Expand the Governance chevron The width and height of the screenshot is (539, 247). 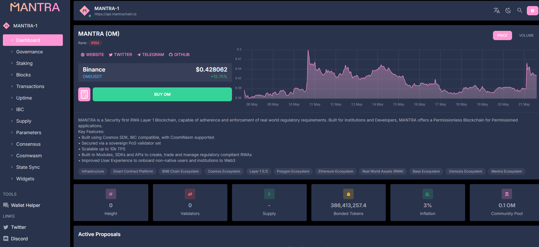click(x=12, y=52)
